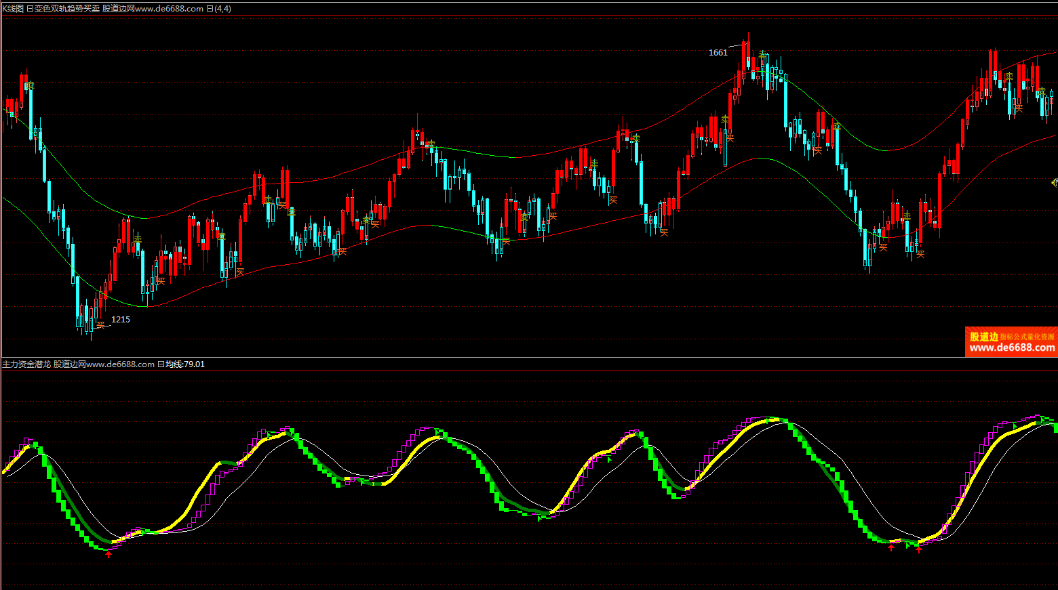Click the yellow arrow icon at right chart edge
Viewport: 1058px width, 590px height.
(x=1054, y=182)
